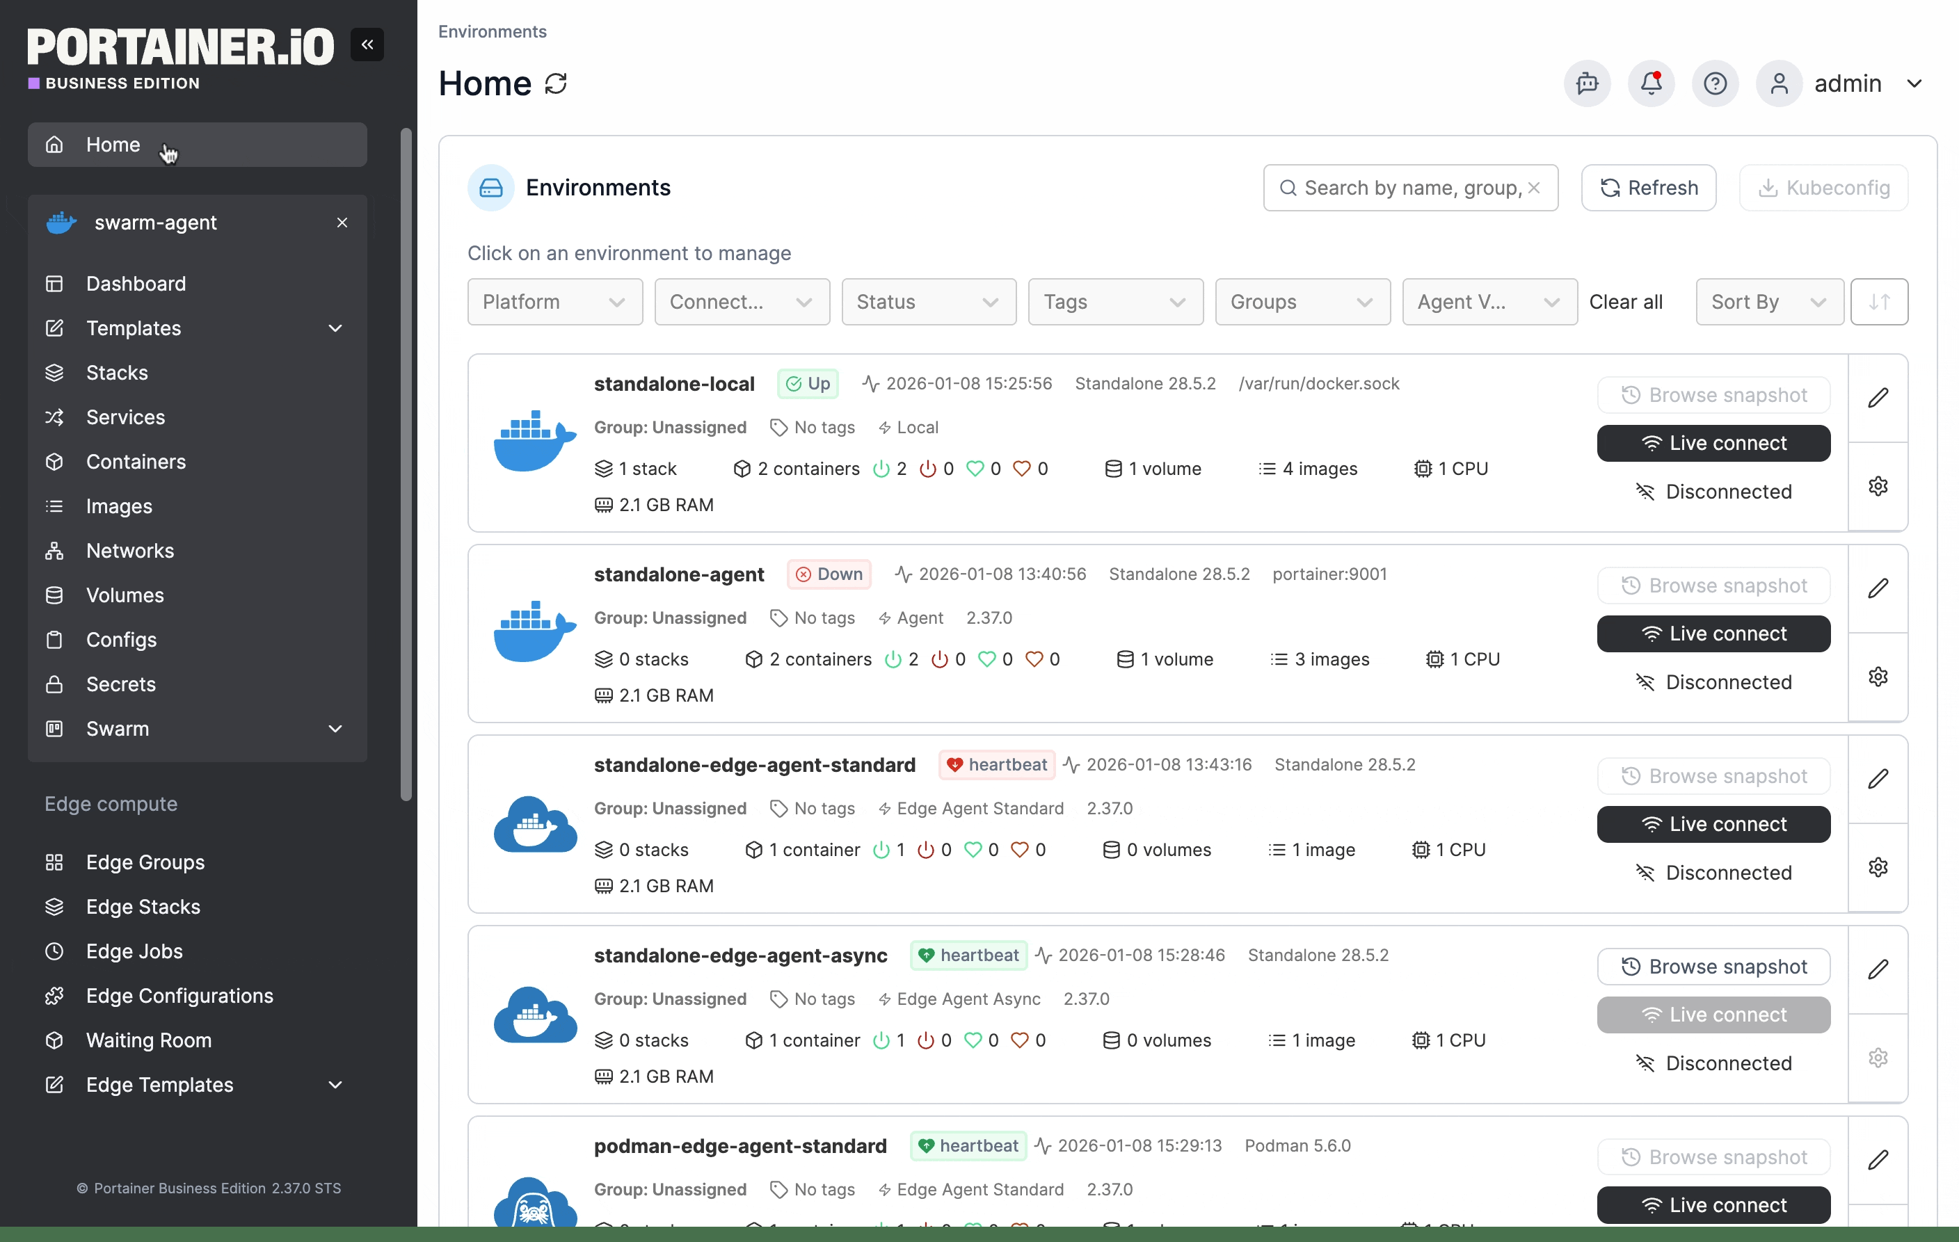Open the settings gear icon for standalone-agent
Viewport: 1959px width, 1242px height.
point(1878,677)
